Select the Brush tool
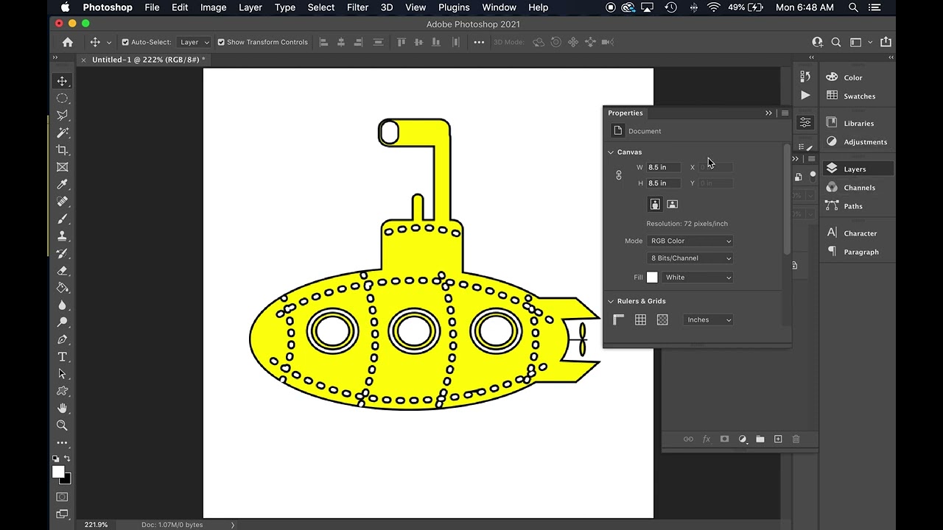The width and height of the screenshot is (943, 530). point(63,219)
